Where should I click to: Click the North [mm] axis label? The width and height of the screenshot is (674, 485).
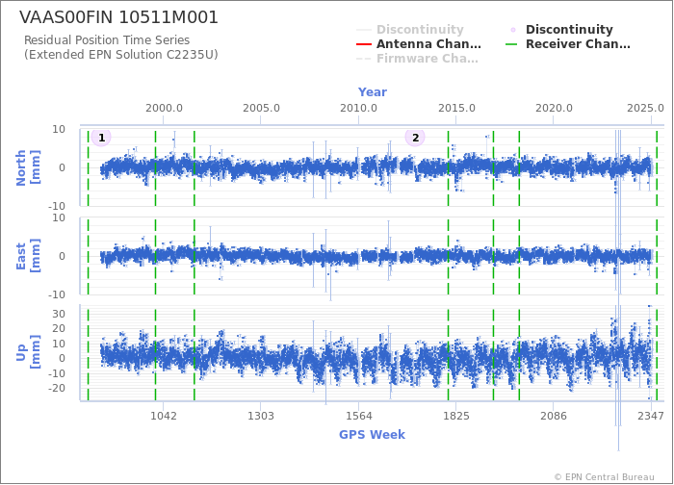point(28,167)
